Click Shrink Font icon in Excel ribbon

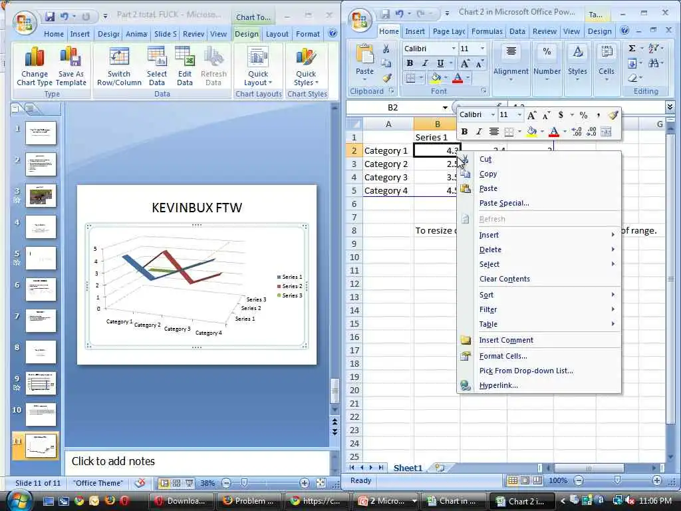click(479, 63)
